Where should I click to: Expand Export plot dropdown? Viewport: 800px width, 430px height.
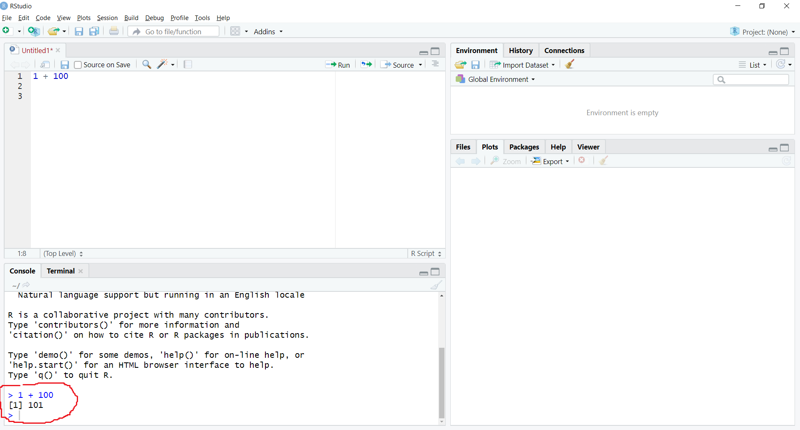tap(550, 161)
